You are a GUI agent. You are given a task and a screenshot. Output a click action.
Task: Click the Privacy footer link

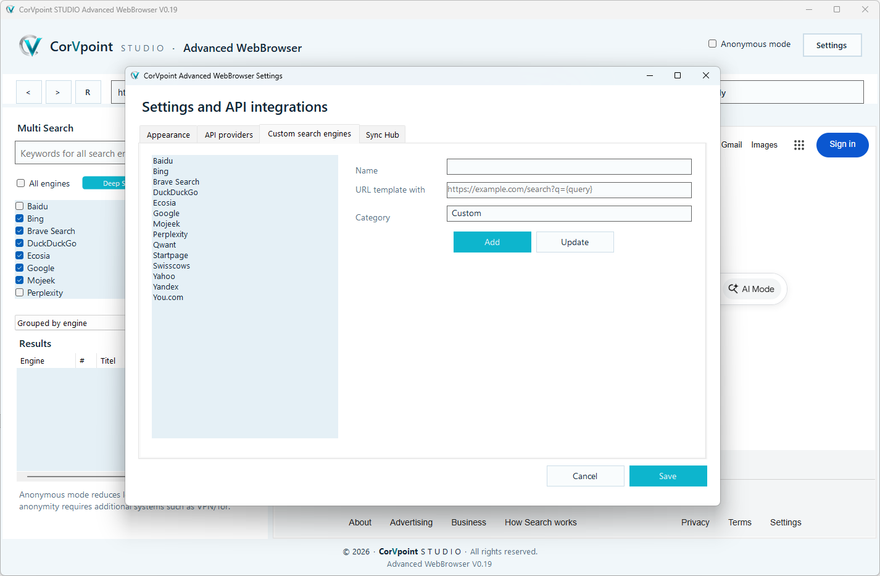point(695,522)
